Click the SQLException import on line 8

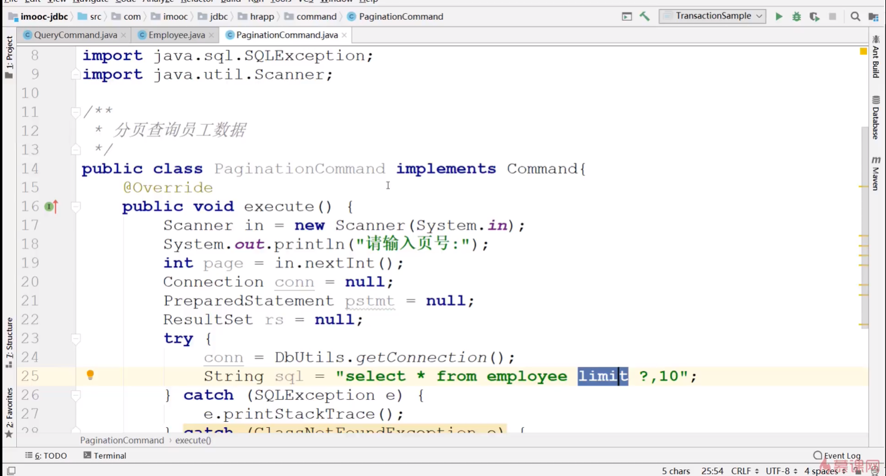(x=305, y=55)
